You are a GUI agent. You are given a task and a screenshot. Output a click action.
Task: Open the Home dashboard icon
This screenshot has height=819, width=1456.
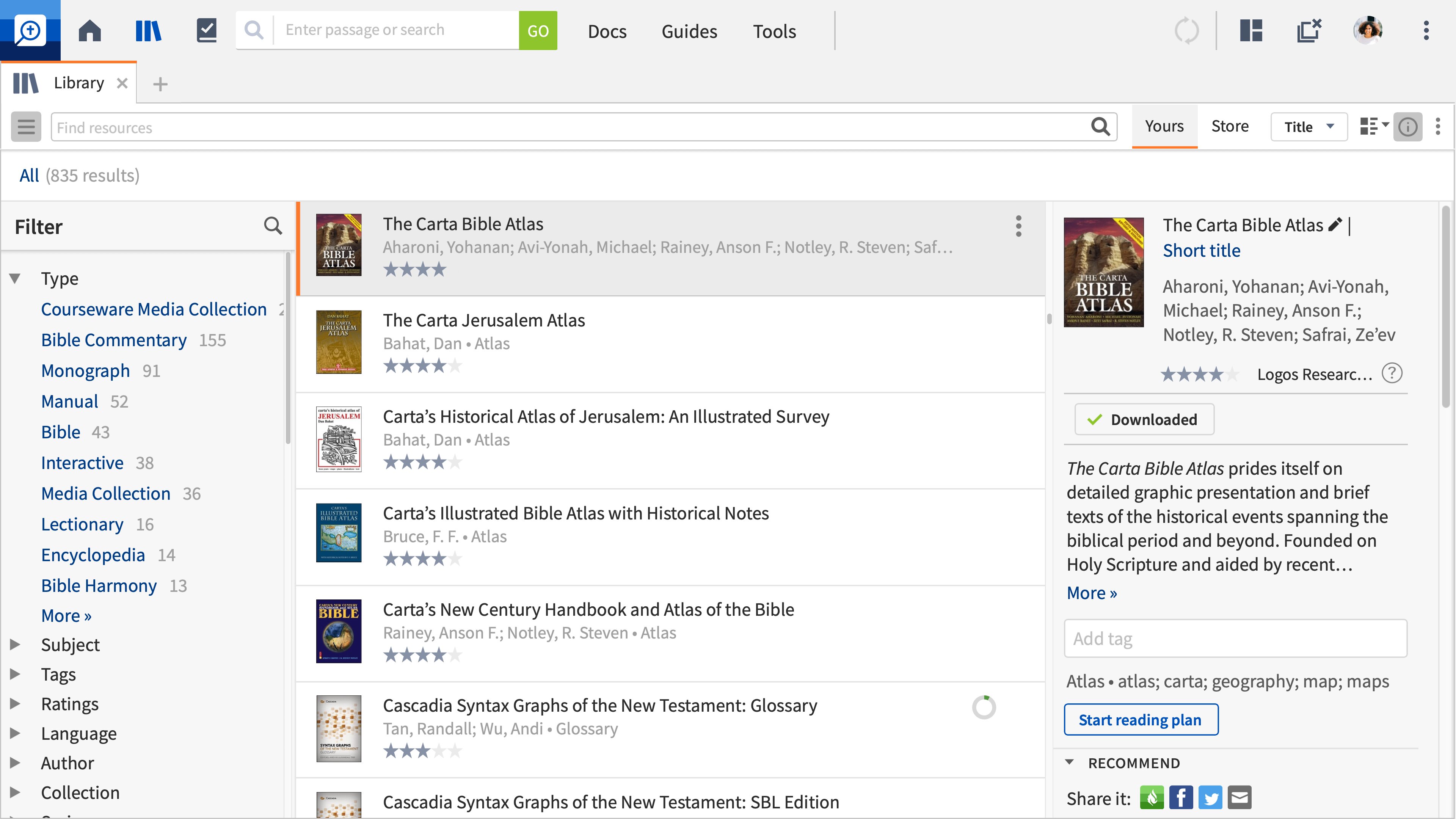[x=89, y=30]
